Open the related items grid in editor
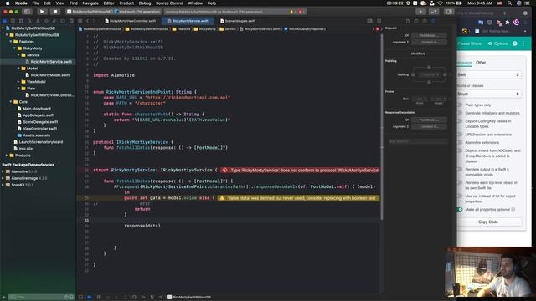This screenshot has width=536, height=301. [80, 21]
